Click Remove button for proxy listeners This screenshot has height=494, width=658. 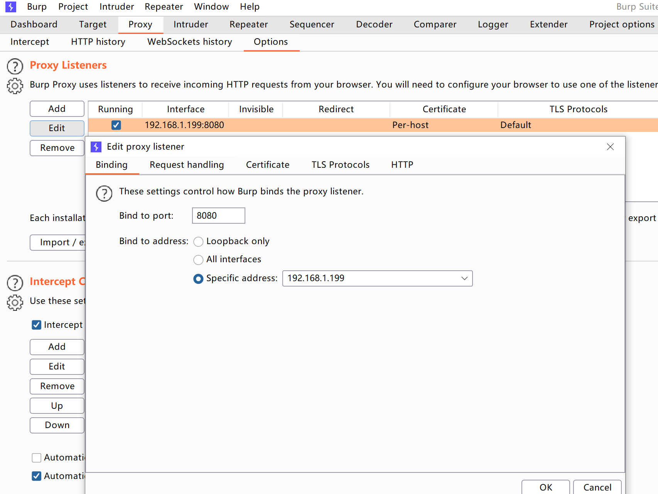pyautogui.click(x=57, y=148)
